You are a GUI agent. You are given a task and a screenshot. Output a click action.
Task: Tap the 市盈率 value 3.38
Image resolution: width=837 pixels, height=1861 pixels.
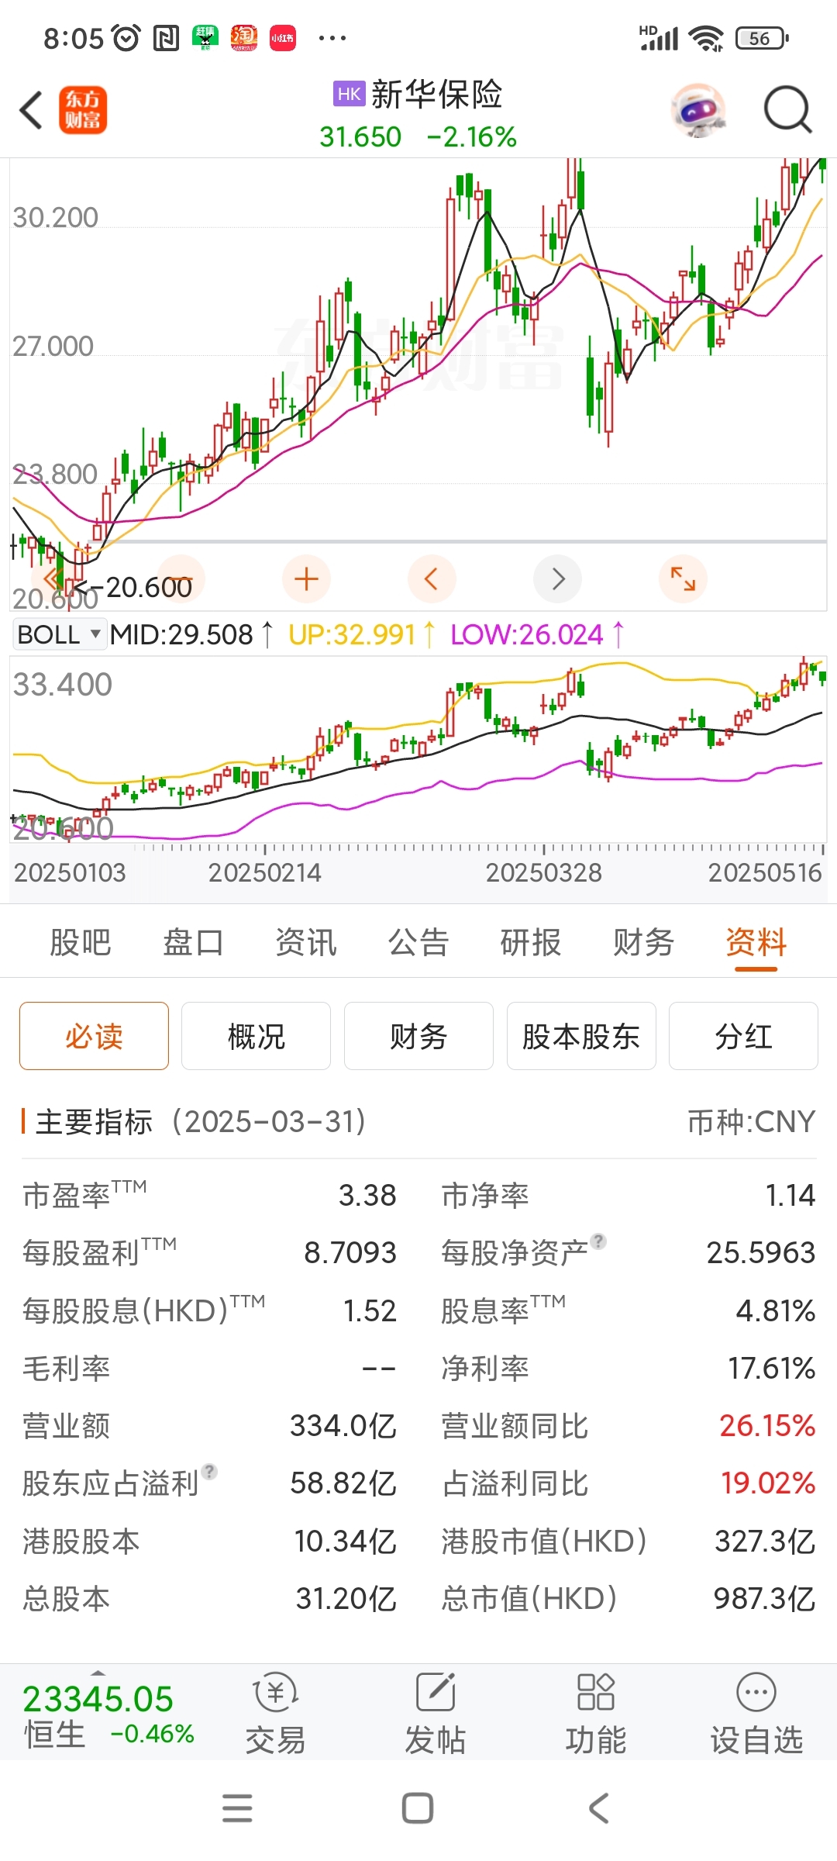coord(367,1195)
